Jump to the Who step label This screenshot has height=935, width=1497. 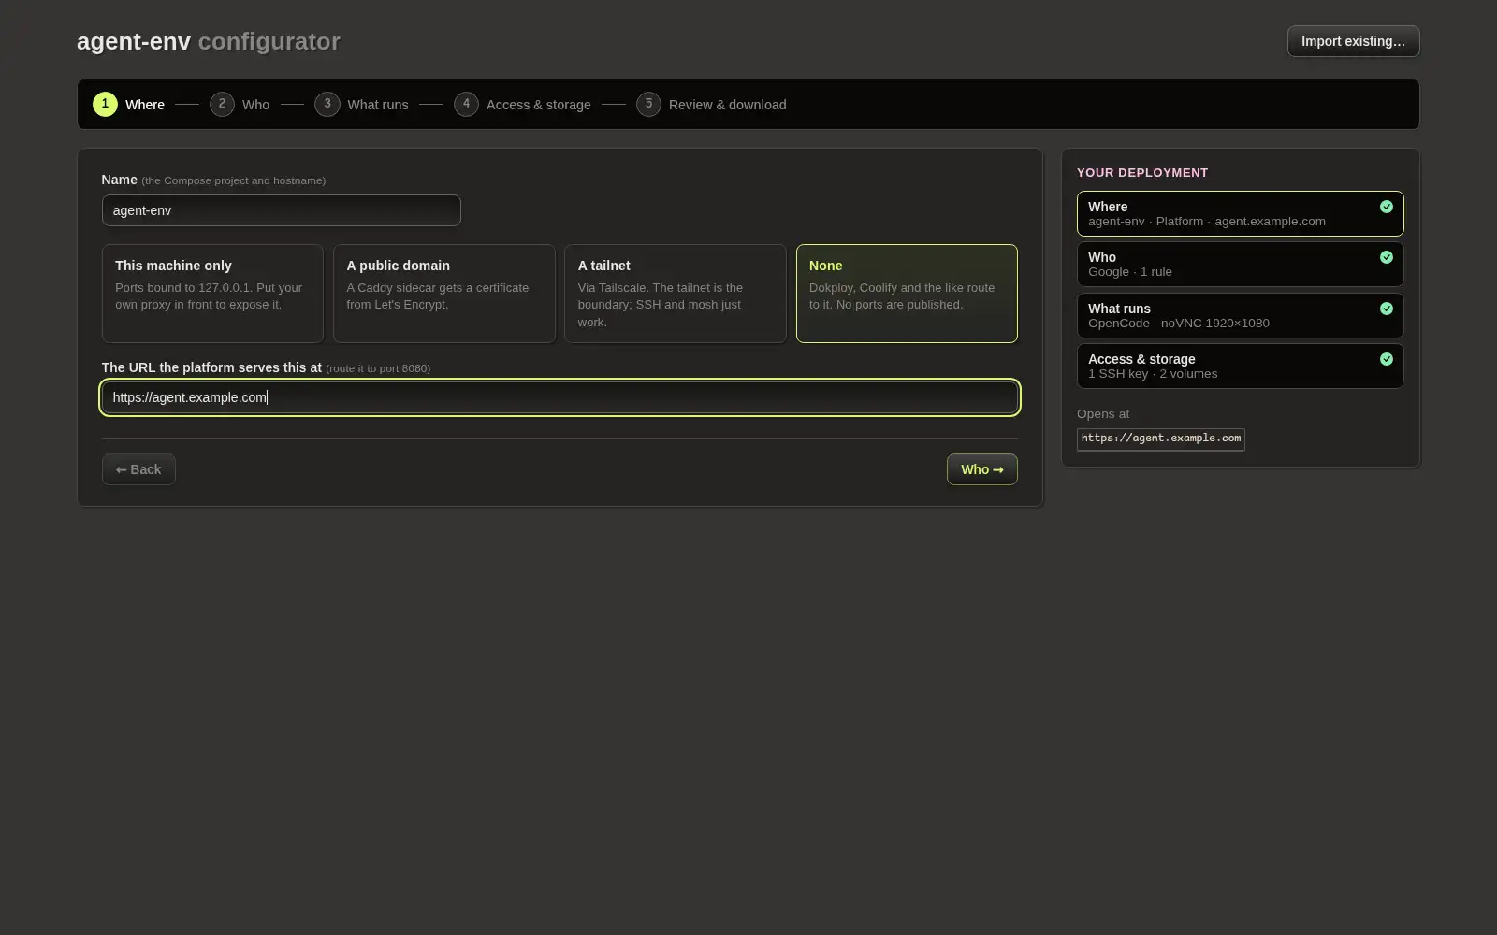coord(255,105)
